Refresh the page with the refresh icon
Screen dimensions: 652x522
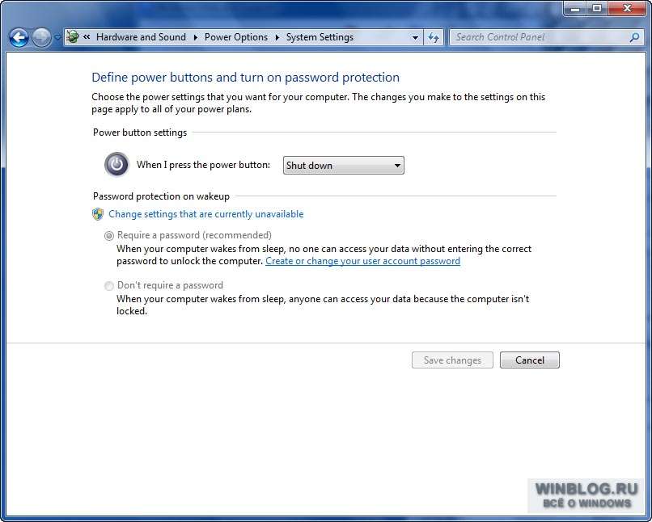tap(434, 38)
